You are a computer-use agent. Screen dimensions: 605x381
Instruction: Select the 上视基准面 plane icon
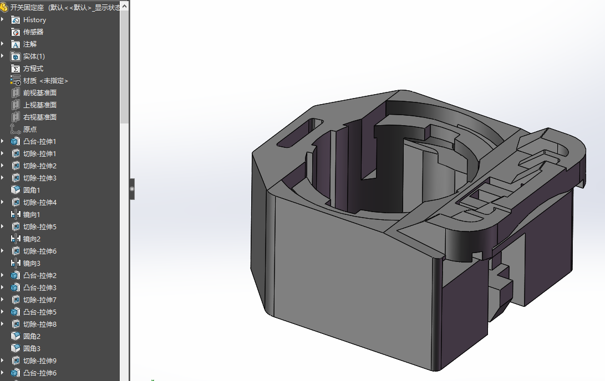coord(16,105)
